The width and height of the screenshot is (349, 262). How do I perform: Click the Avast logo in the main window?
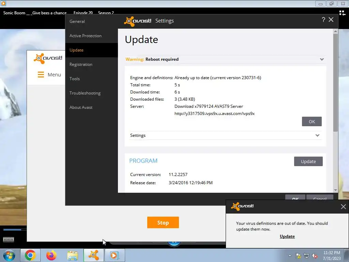[x=48, y=58]
